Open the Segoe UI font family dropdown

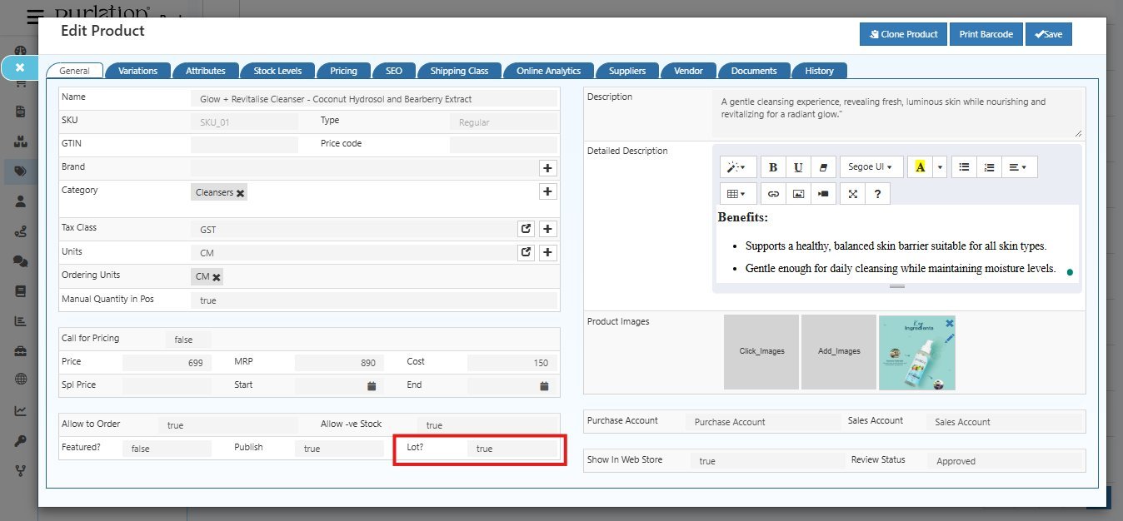coord(869,166)
